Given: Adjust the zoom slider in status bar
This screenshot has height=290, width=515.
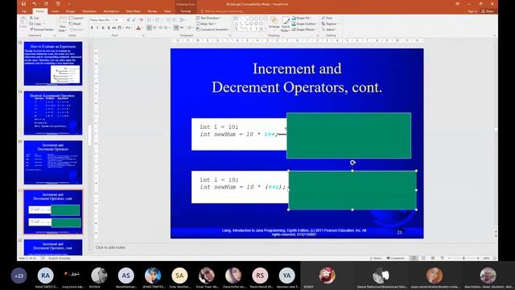Looking at the screenshot, I should click(463, 258).
